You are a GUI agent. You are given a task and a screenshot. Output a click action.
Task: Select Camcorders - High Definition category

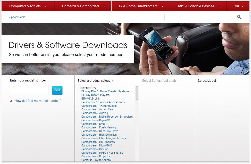click(99, 135)
